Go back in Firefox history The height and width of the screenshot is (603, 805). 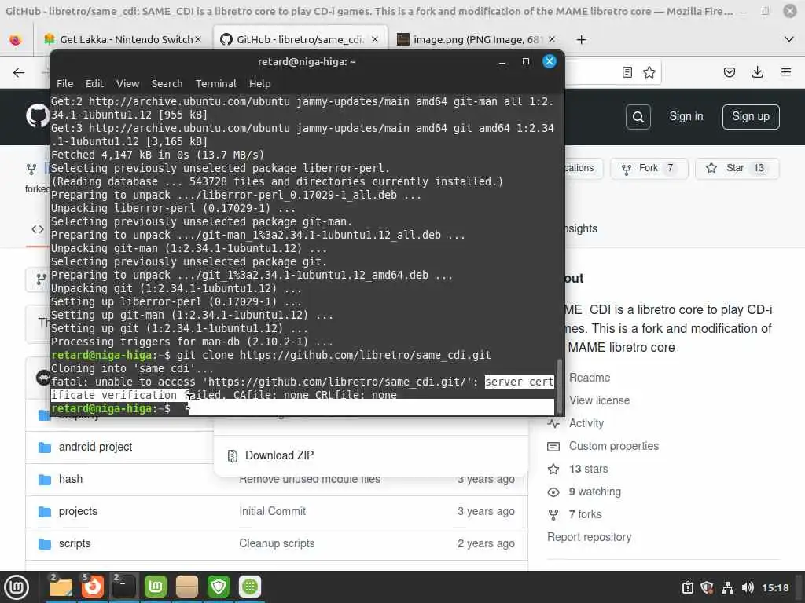tap(19, 72)
